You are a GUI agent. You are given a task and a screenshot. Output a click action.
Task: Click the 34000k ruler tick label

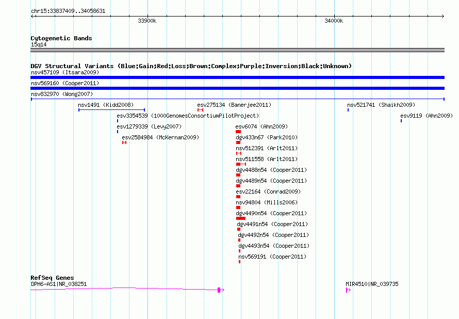click(334, 21)
